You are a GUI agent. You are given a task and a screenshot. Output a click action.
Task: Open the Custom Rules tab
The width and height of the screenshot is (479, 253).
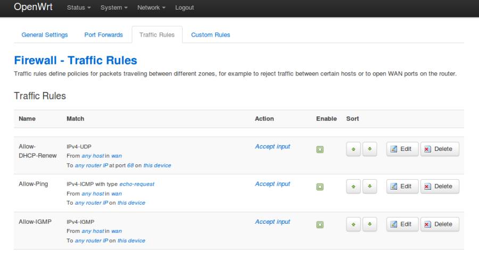210,35
